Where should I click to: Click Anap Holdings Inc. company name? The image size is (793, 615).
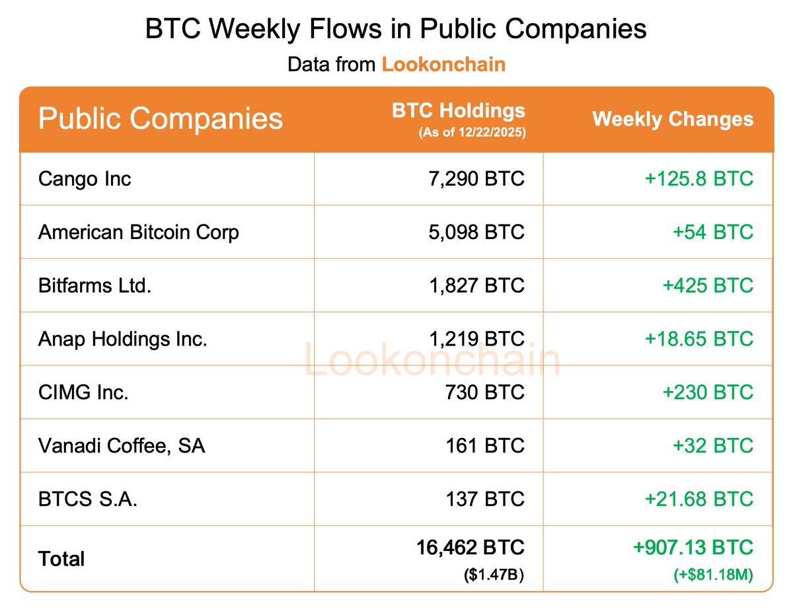point(123,339)
